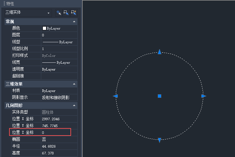235x157 pixels.
Task: Collapse the 三维效果 section
Action: [x=74, y=84]
